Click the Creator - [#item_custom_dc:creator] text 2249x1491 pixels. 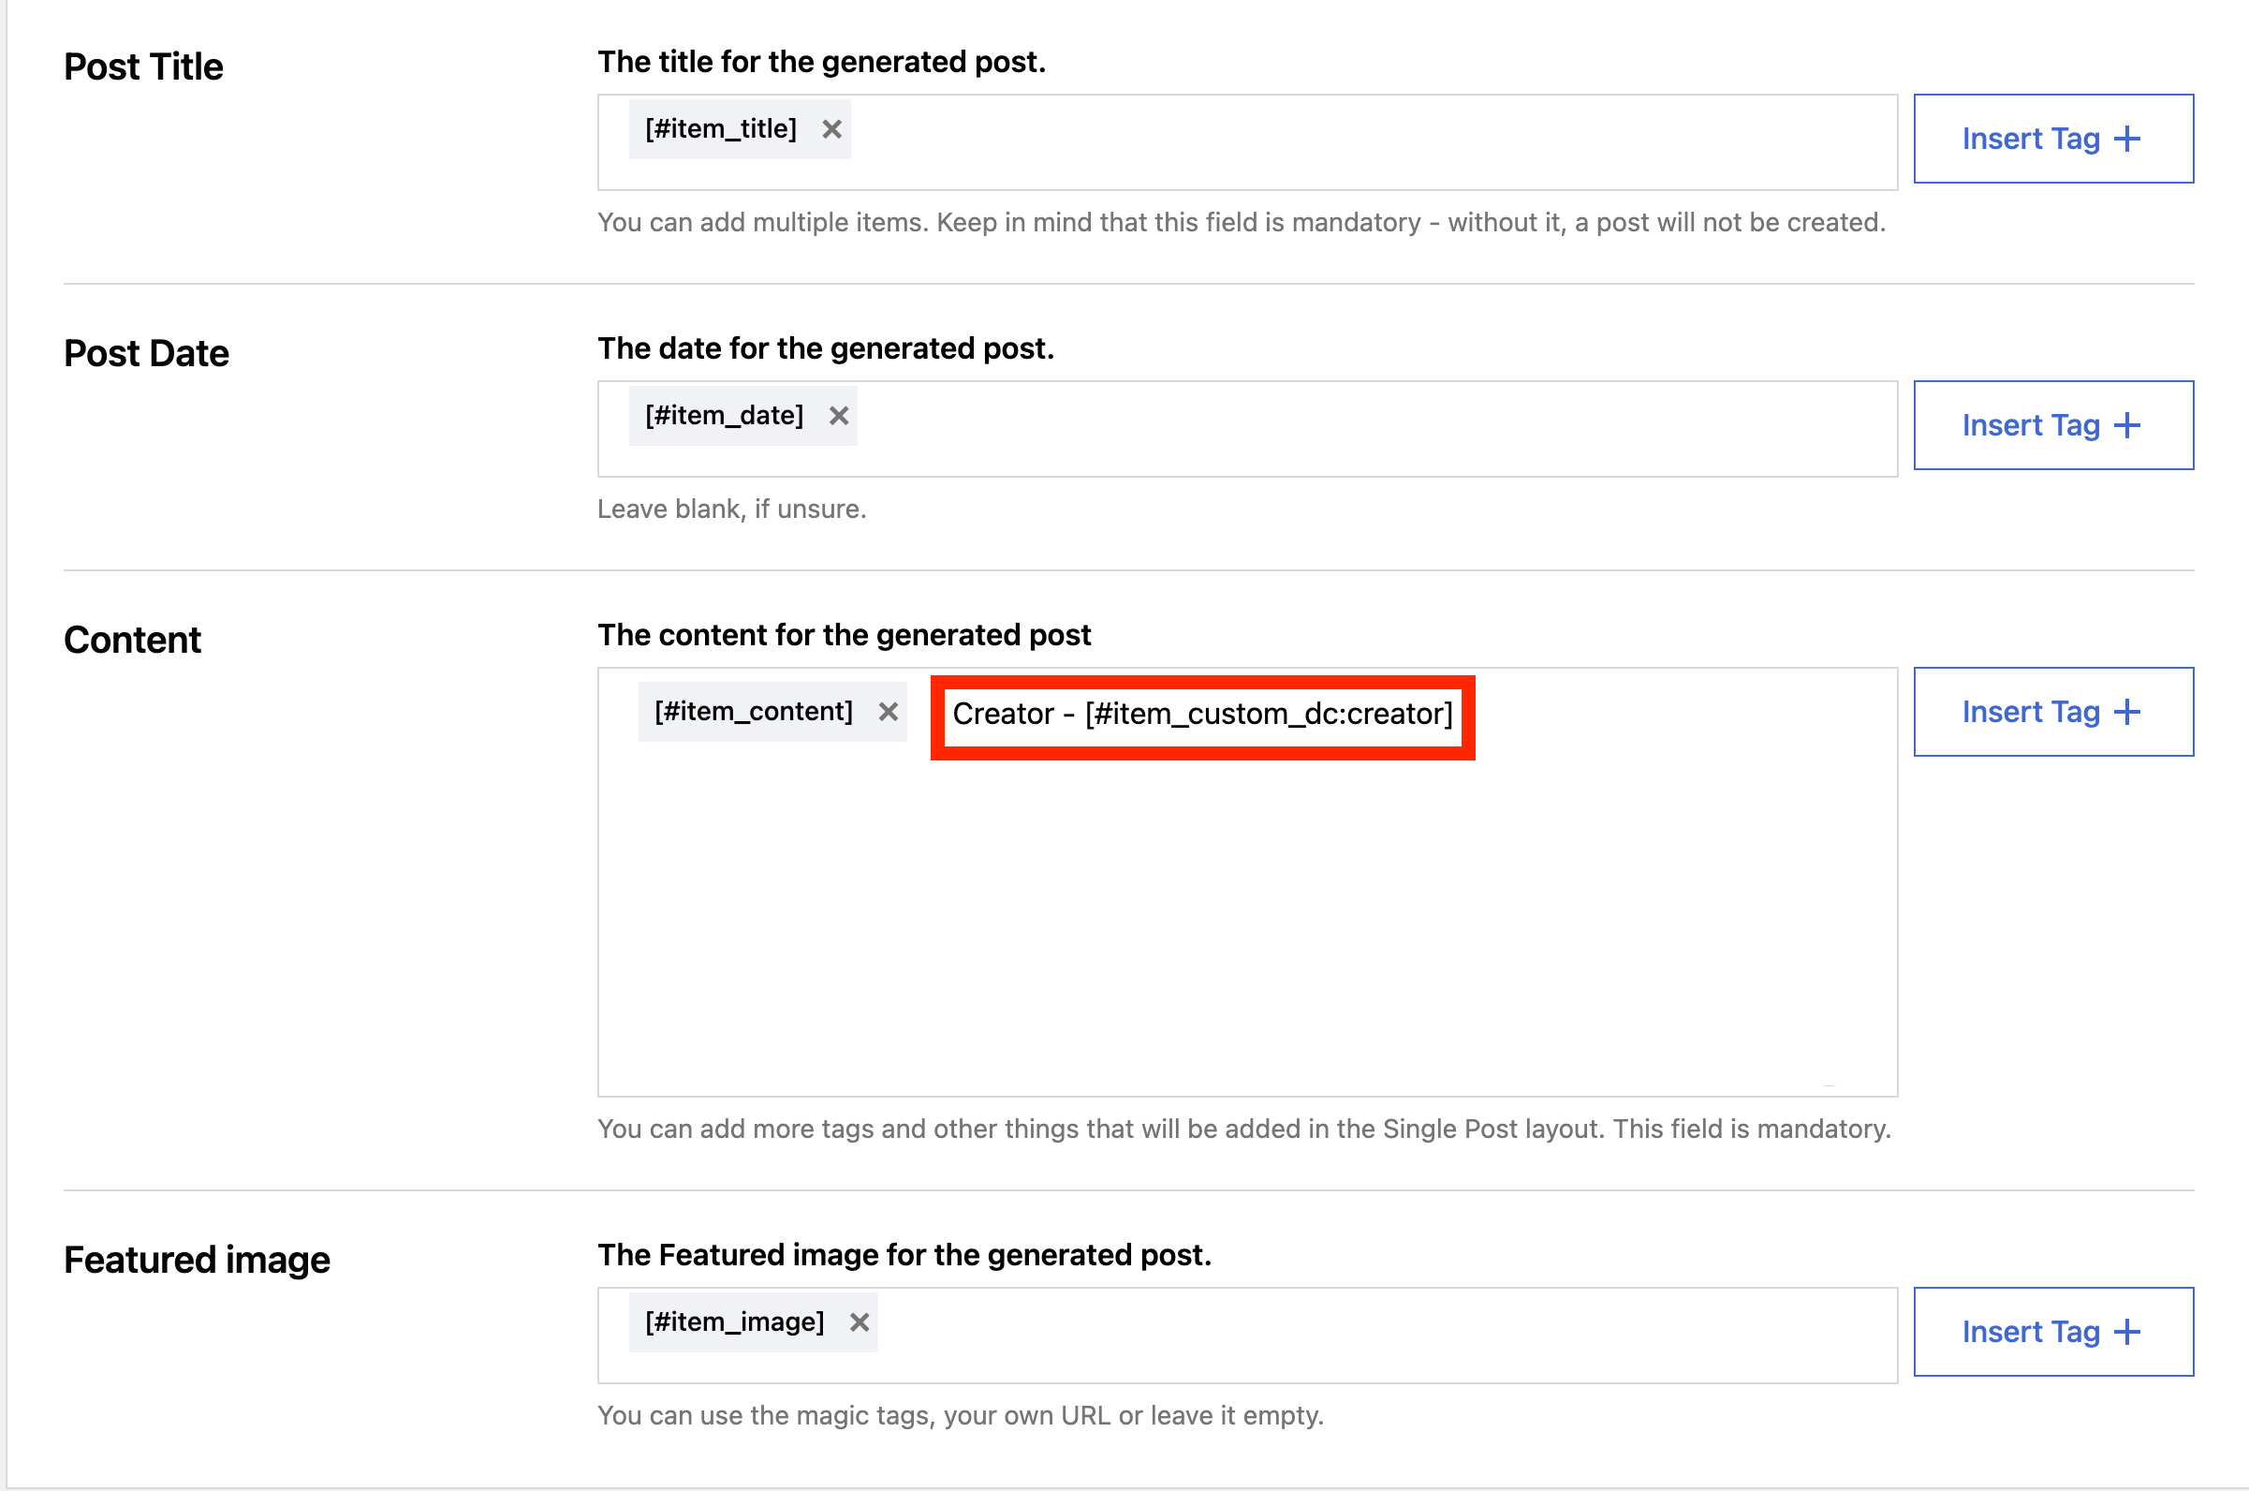point(1201,714)
